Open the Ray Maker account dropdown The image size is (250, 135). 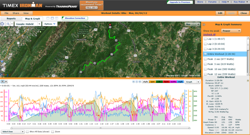240,2
